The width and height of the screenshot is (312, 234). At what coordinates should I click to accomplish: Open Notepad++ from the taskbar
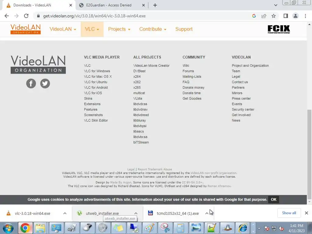point(211,228)
